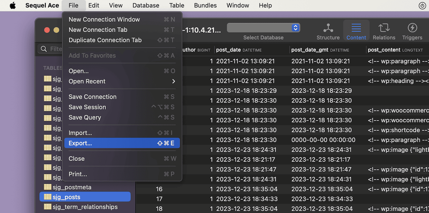429x213 pixels.
Task: Click post_date cell 2023-12-23 18:21:47
Action: 246,169
